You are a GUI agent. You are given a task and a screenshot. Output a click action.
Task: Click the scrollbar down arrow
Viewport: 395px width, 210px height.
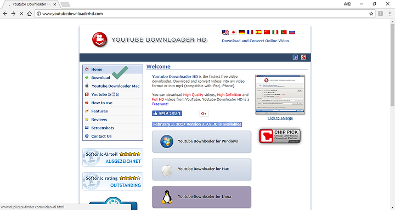pyautogui.click(x=392, y=207)
